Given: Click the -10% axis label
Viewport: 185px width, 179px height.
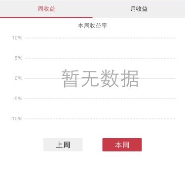Looking at the screenshot, I should click(x=16, y=119).
